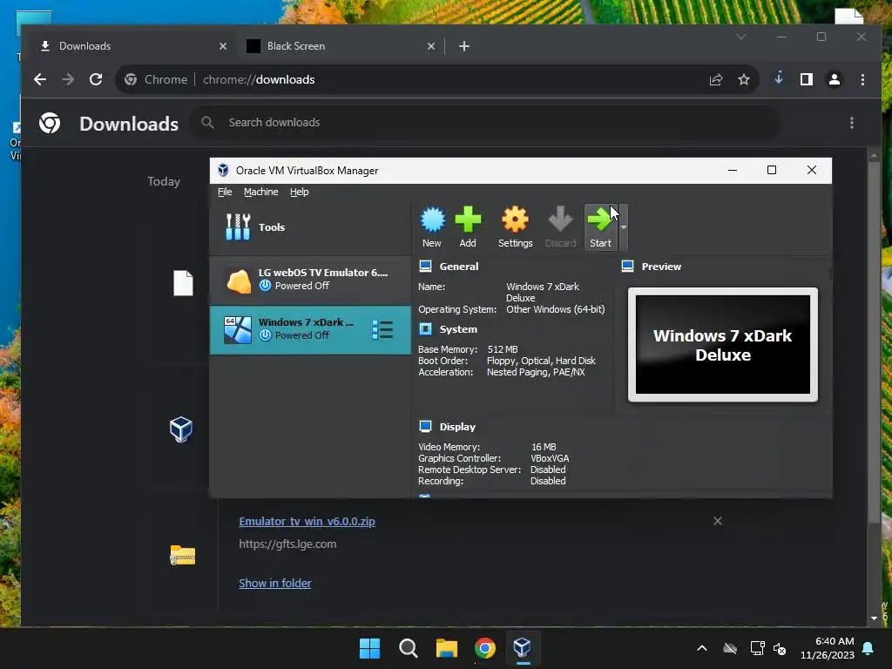Open the File menu in VirtualBox

pos(225,192)
